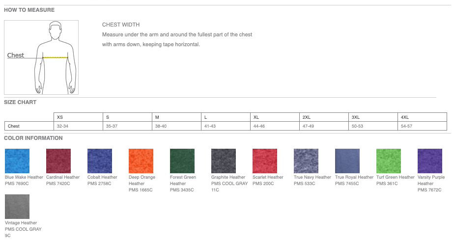Click the True Royal Heather swatch
This screenshot has height=241, width=454.
(x=347, y=161)
